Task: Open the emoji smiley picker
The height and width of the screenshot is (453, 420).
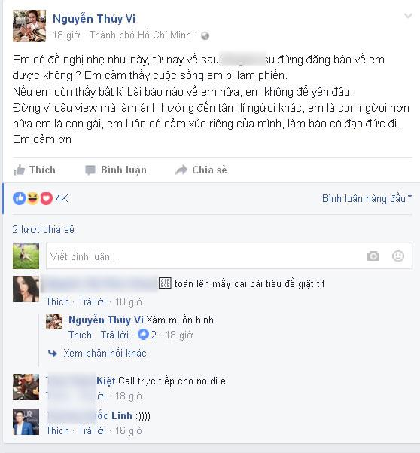Action: (x=398, y=256)
